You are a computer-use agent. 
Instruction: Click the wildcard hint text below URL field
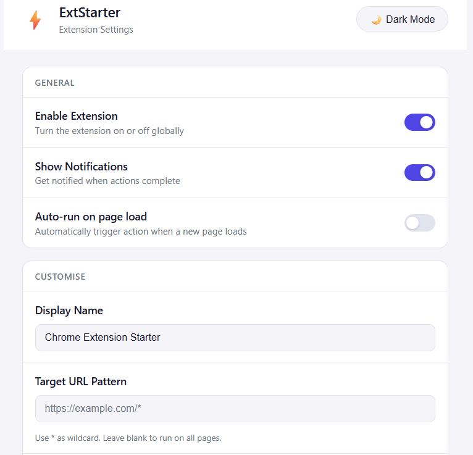[128, 438]
